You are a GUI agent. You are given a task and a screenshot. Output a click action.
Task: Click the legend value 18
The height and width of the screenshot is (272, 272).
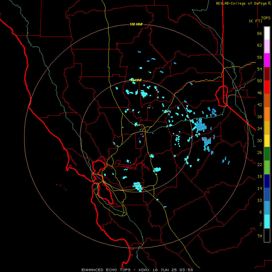click(x=260, y=176)
